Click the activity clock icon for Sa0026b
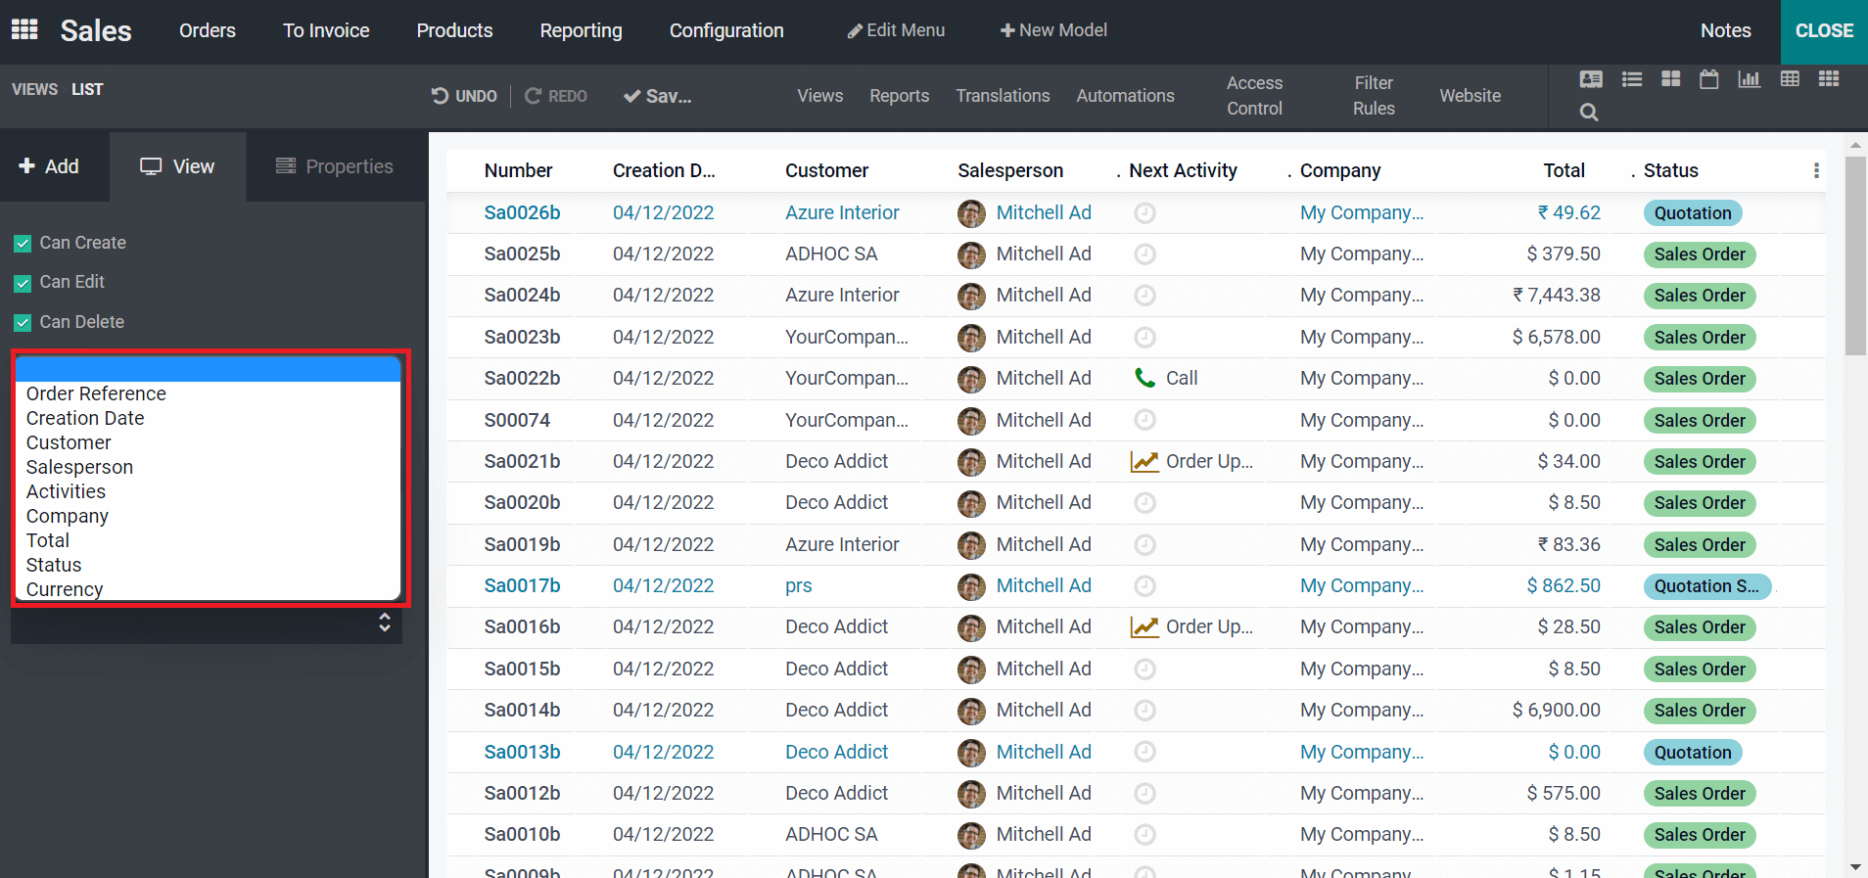 point(1144,212)
